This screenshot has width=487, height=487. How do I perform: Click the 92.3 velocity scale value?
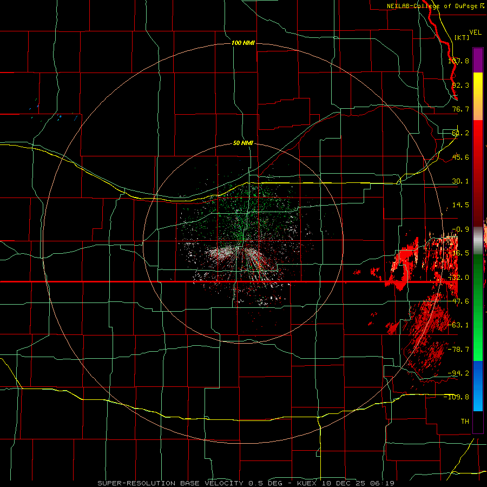(460, 85)
